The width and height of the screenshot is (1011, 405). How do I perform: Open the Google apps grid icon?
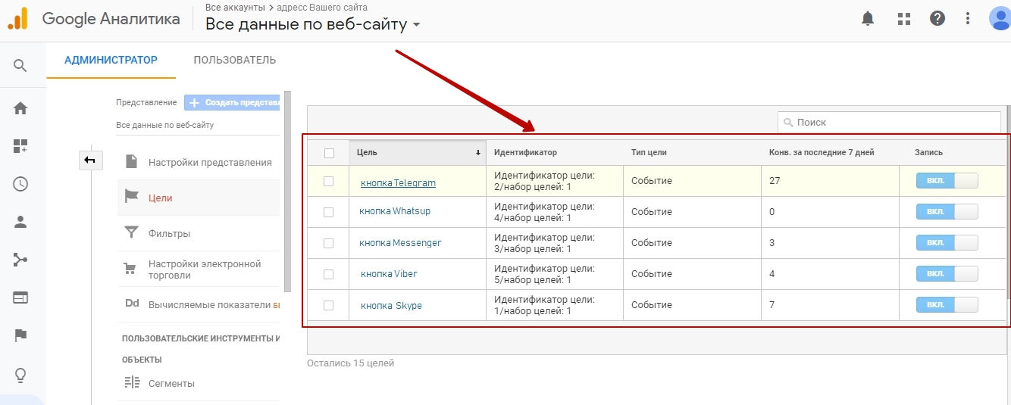pyautogui.click(x=903, y=19)
